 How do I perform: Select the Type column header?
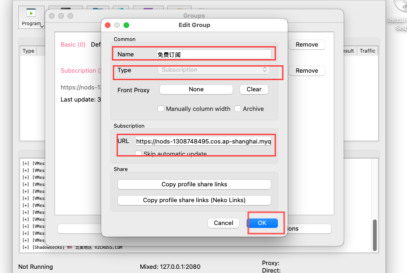coord(28,51)
